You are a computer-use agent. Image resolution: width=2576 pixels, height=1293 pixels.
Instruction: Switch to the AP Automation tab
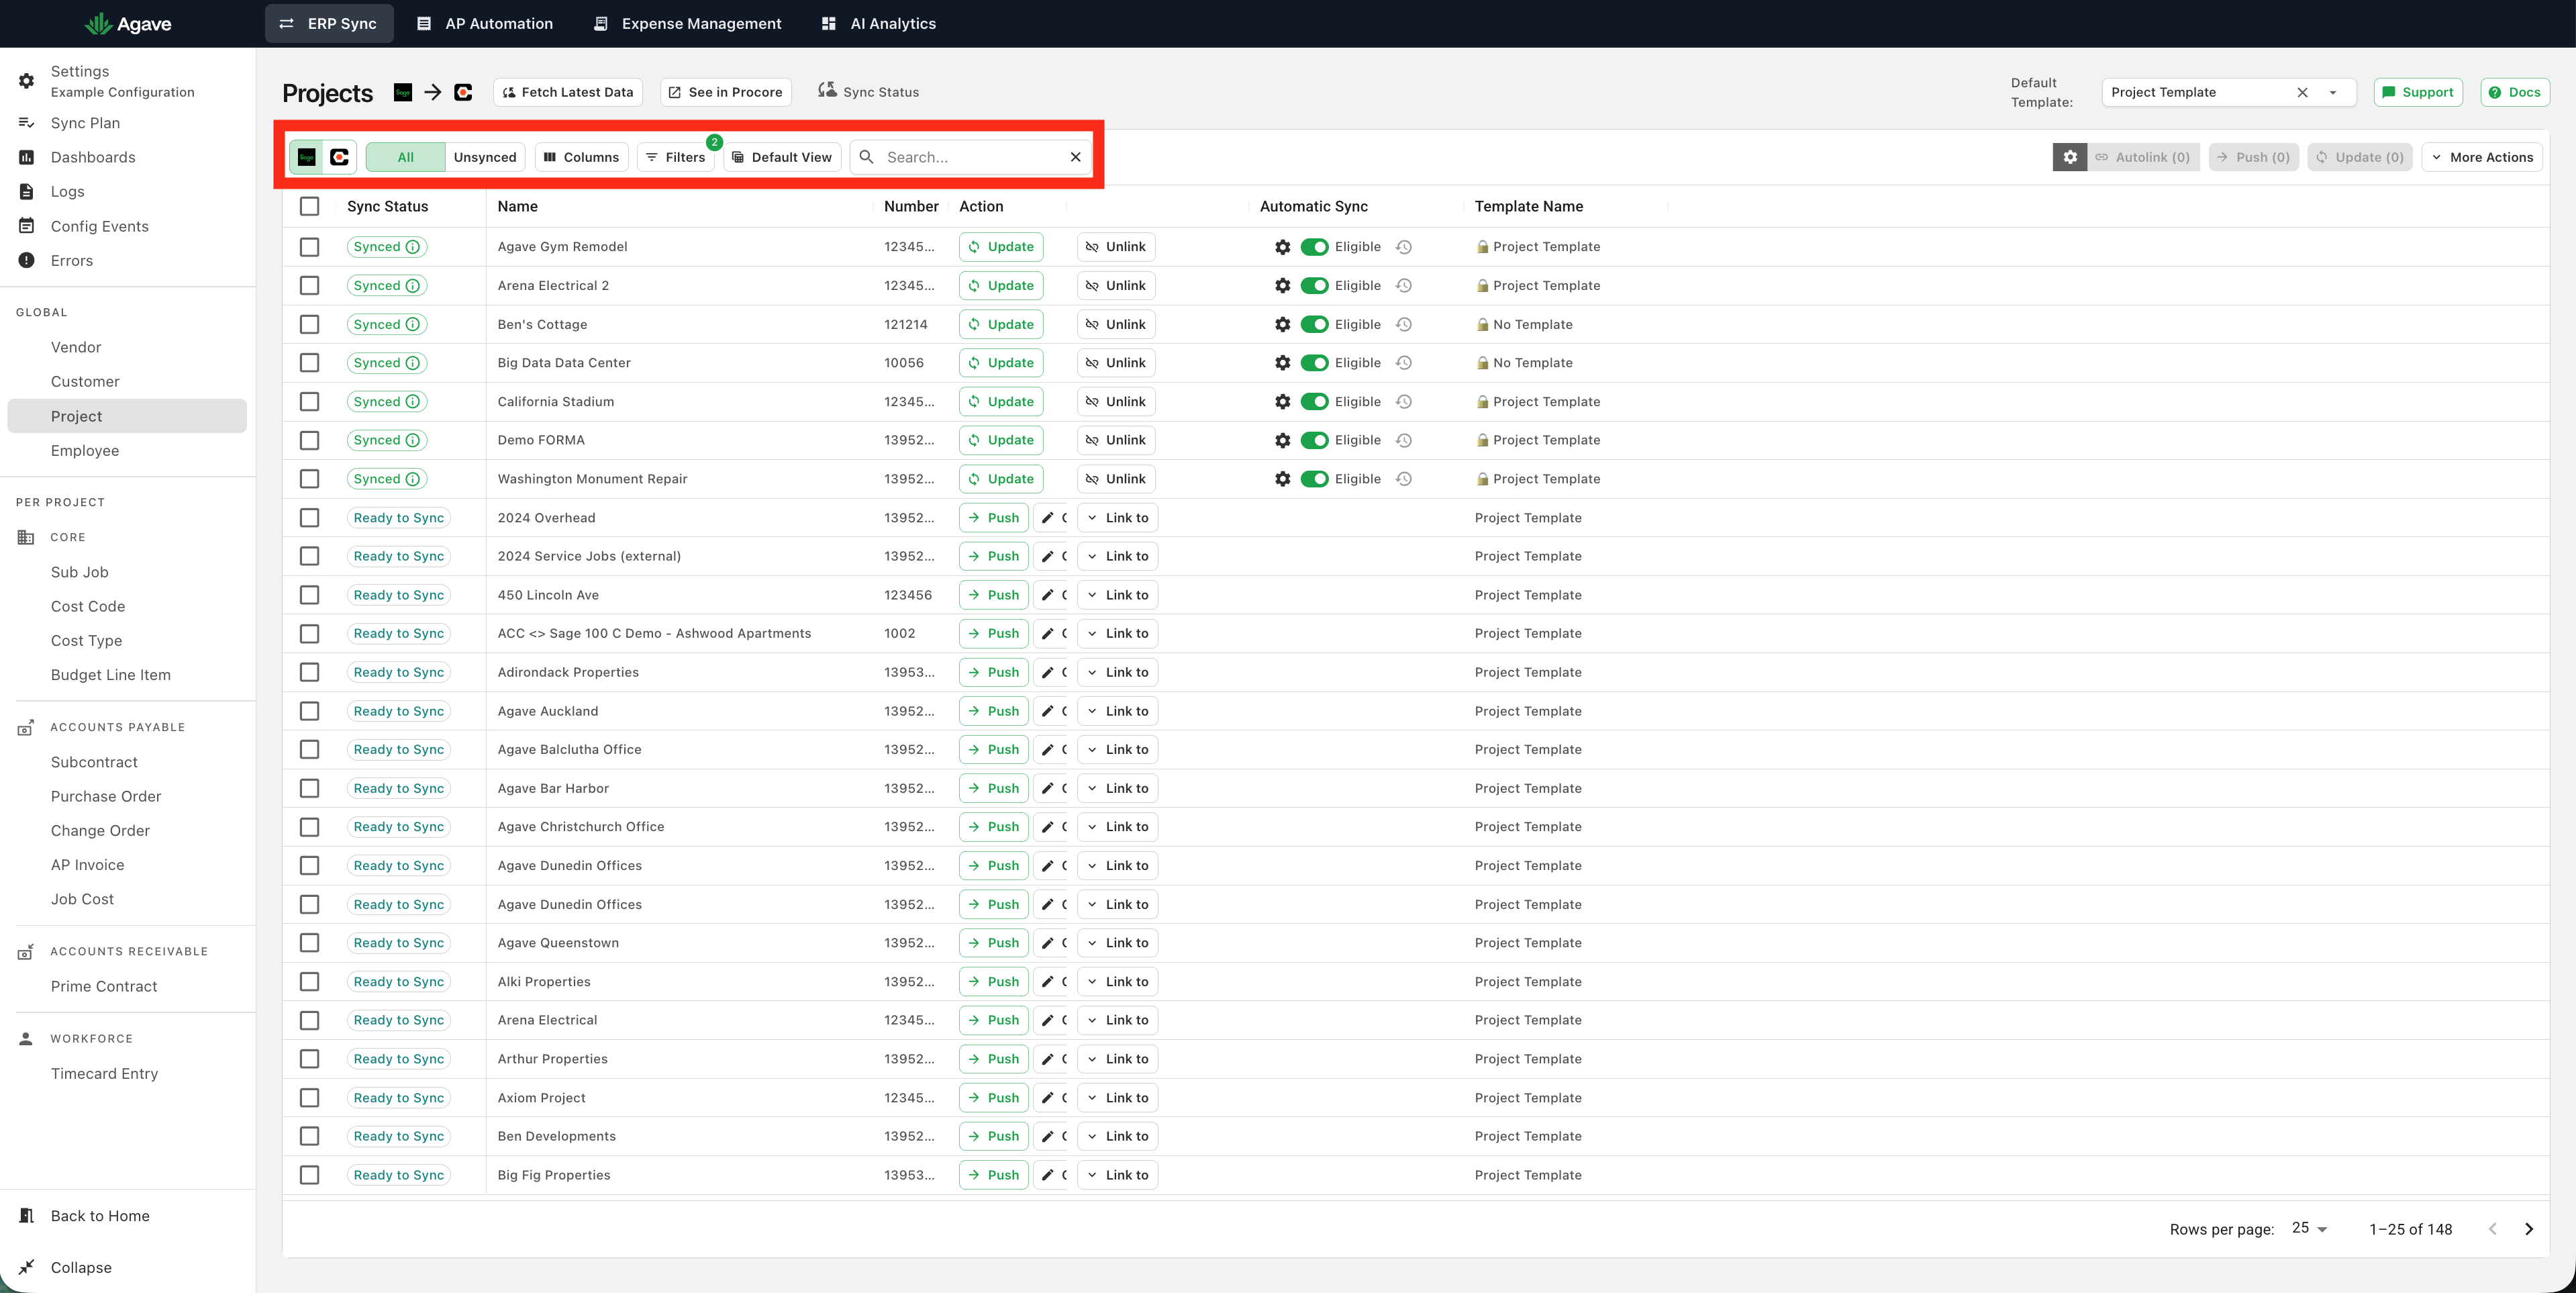485,23
